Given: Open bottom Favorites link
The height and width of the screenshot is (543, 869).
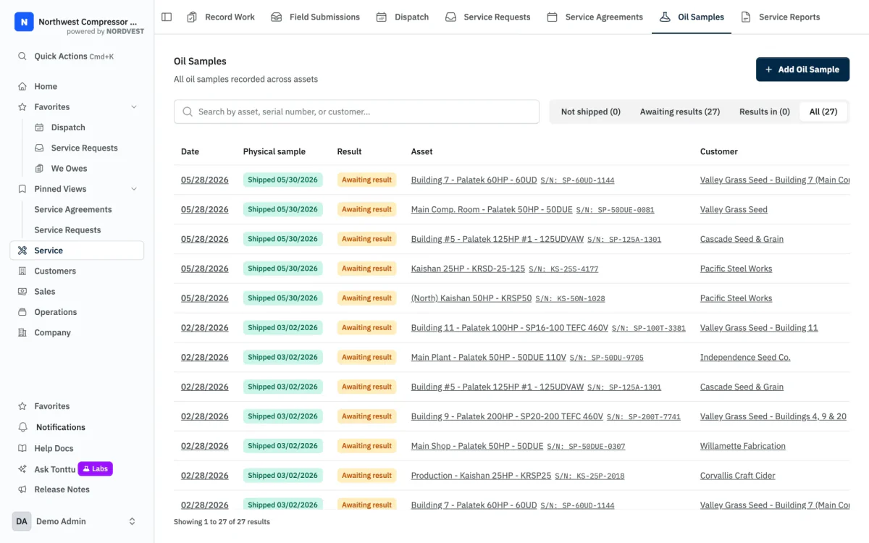Looking at the screenshot, I should [52, 406].
